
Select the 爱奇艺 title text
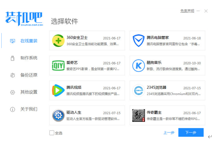(x=72, y=63)
